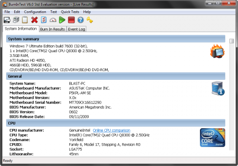Click the Ready status bar text
The height and width of the screenshot is (166, 238).
[x=8, y=160]
